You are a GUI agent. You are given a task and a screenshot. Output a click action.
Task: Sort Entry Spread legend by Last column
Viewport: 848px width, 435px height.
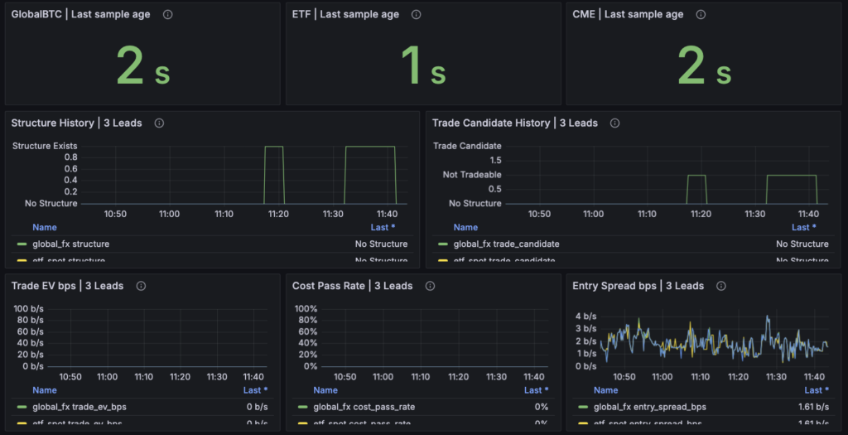point(814,390)
